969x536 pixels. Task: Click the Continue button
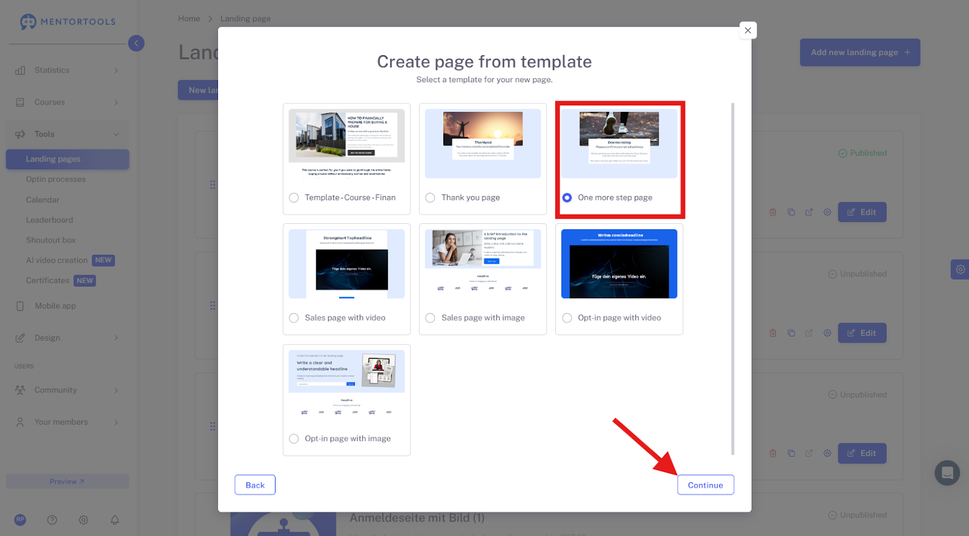(x=706, y=485)
